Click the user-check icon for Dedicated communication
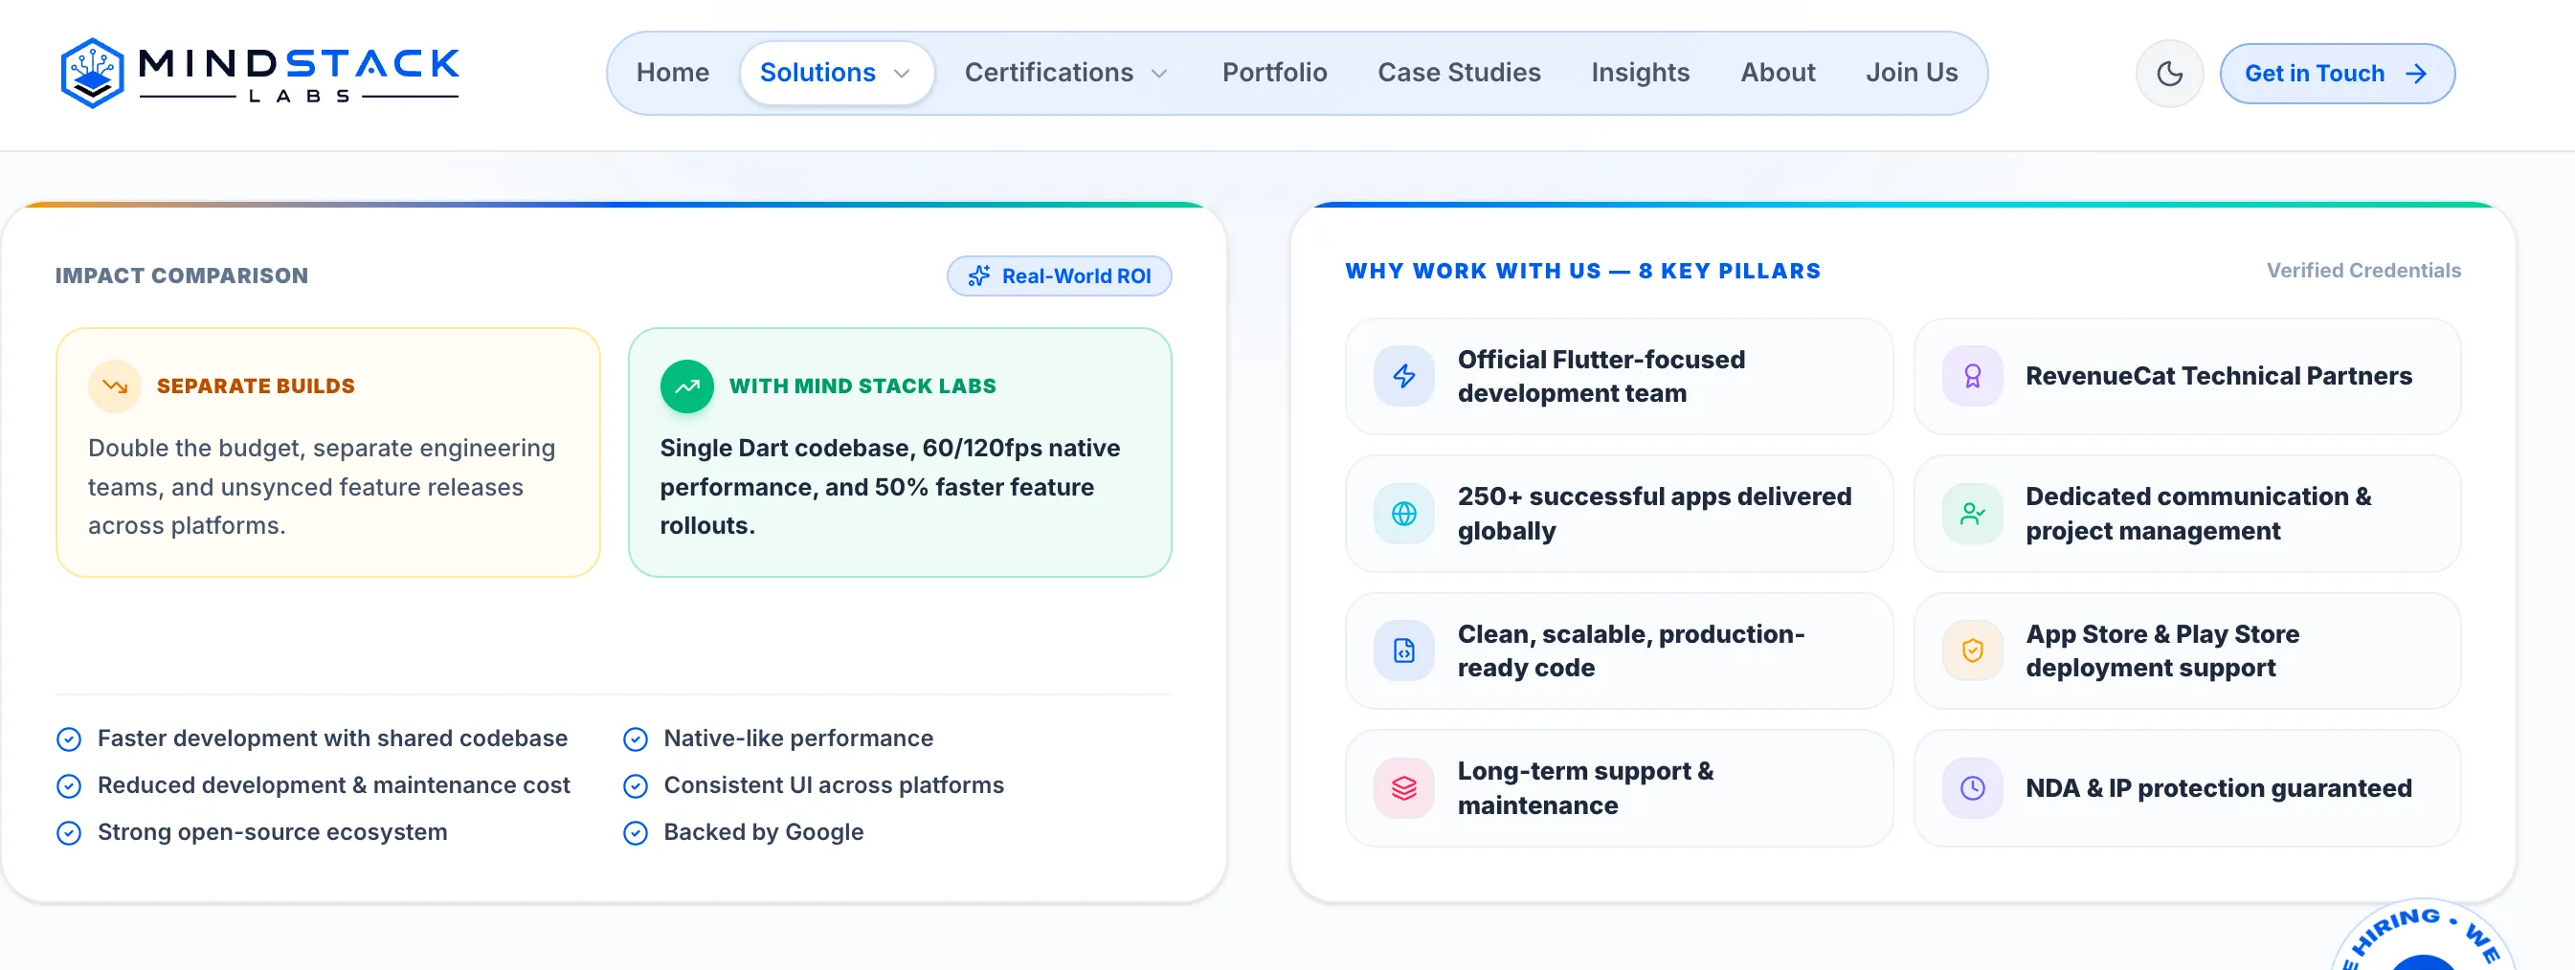This screenshot has width=2575, height=970. [x=1971, y=514]
